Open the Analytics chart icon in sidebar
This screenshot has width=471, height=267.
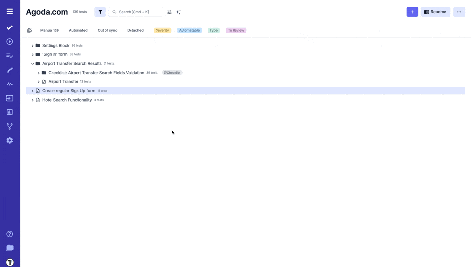(x=10, y=112)
